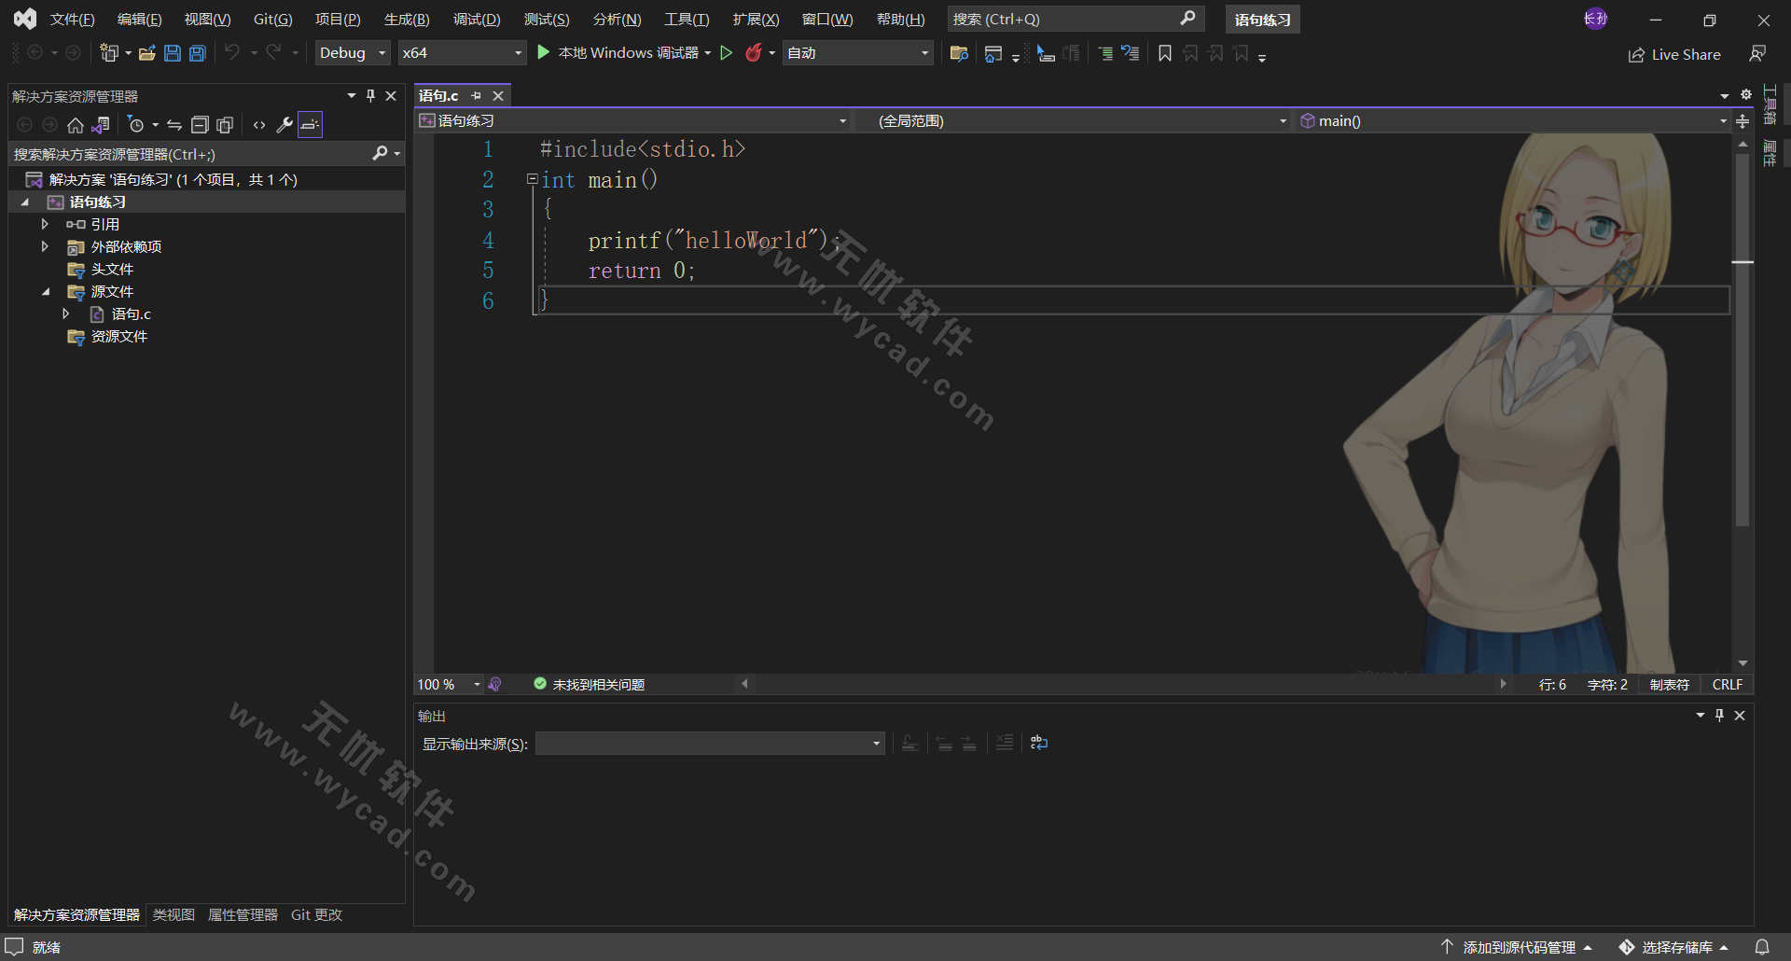
Task: Pin the 输出 panel
Action: 1717,715
